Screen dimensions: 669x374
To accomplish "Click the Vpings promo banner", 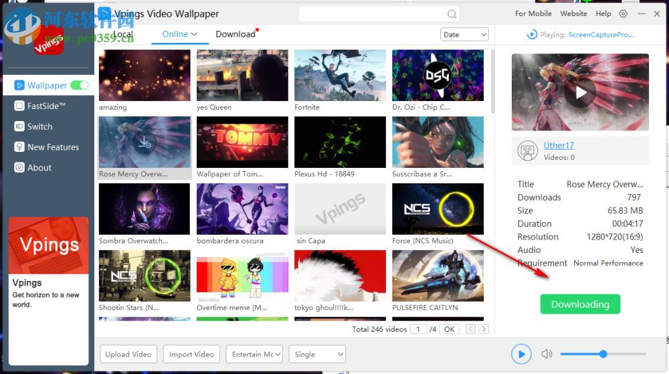I will click(48, 291).
